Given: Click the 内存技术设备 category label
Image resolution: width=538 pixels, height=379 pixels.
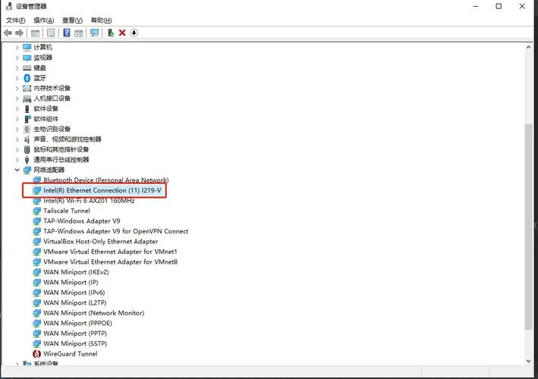Looking at the screenshot, I should (x=52, y=89).
